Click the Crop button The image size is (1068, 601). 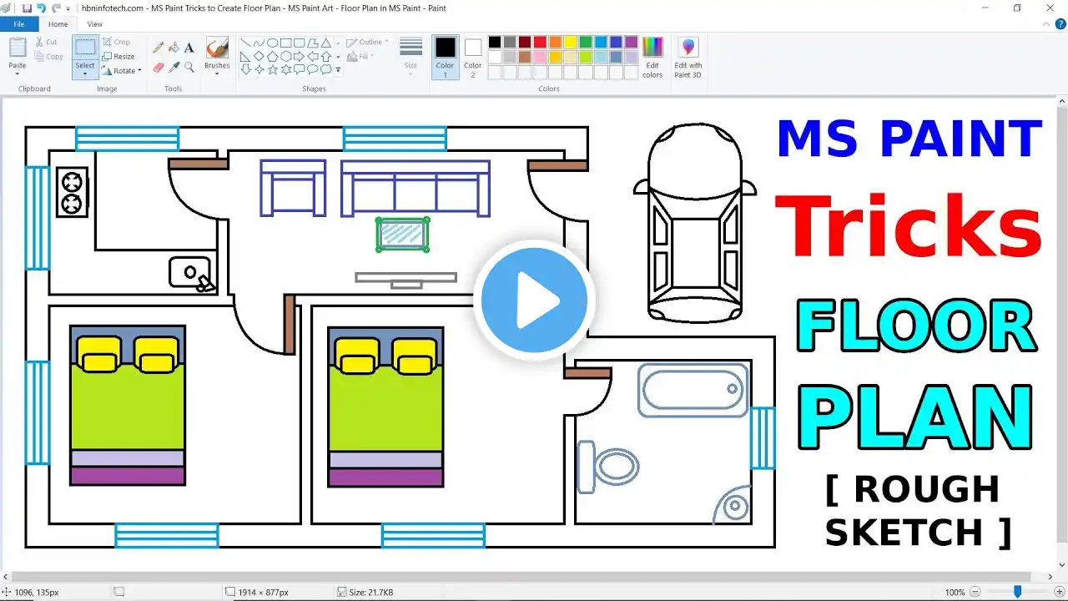[117, 42]
